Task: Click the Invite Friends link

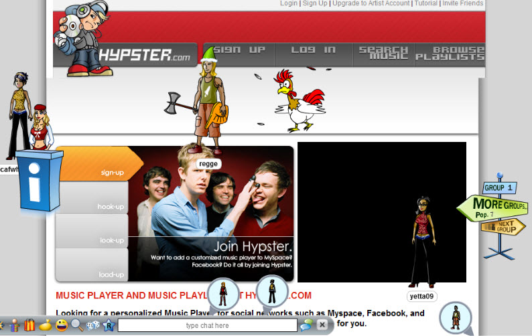Action: [x=463, y=3]
